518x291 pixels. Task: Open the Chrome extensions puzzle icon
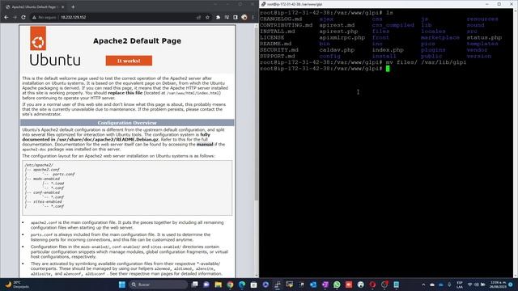(218, 17)
